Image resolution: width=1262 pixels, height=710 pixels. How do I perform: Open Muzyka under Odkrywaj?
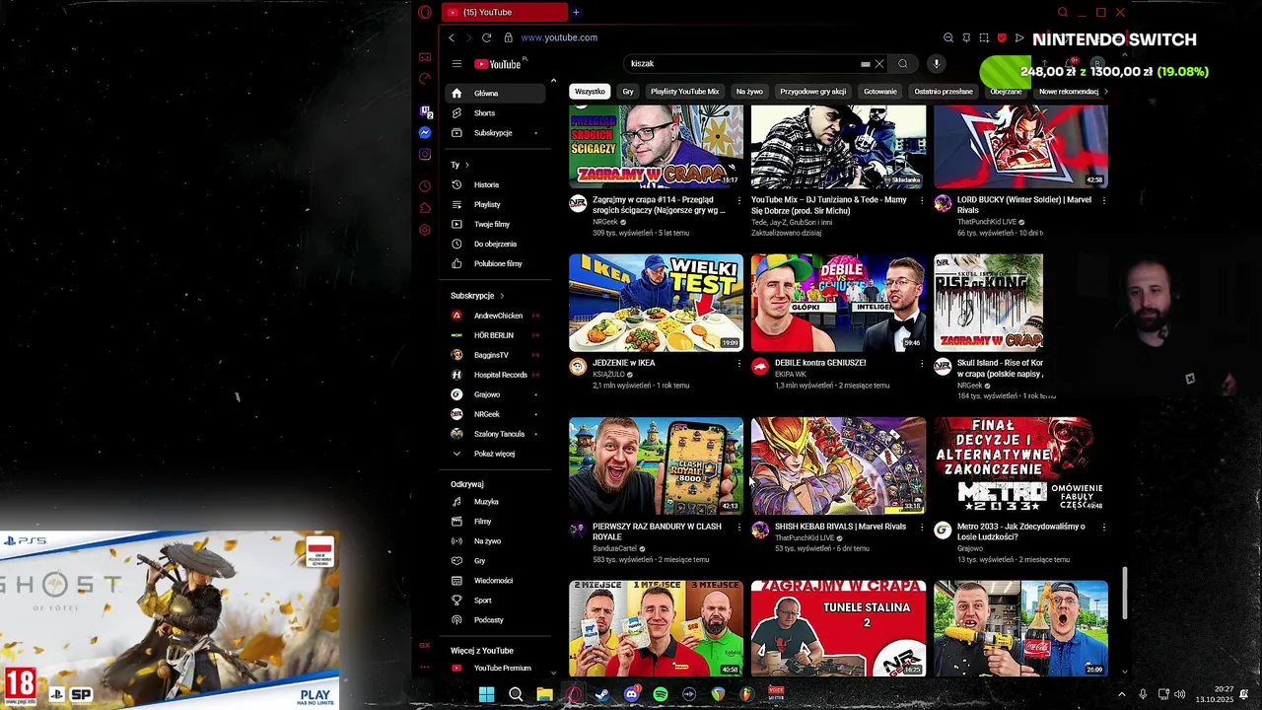coord(494,502)
